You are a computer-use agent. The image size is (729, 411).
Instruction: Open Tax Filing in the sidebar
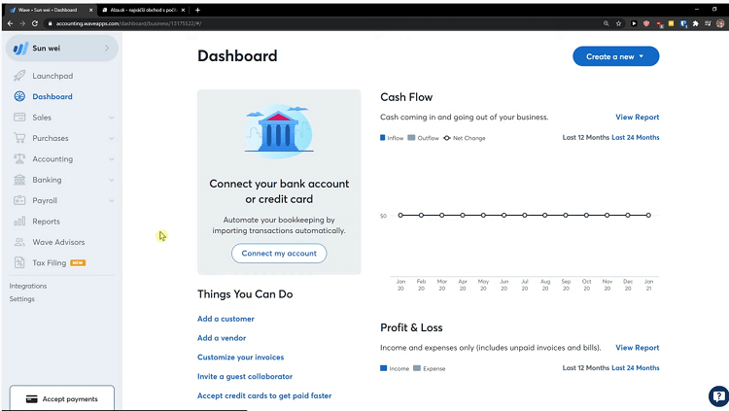(50, 262)
